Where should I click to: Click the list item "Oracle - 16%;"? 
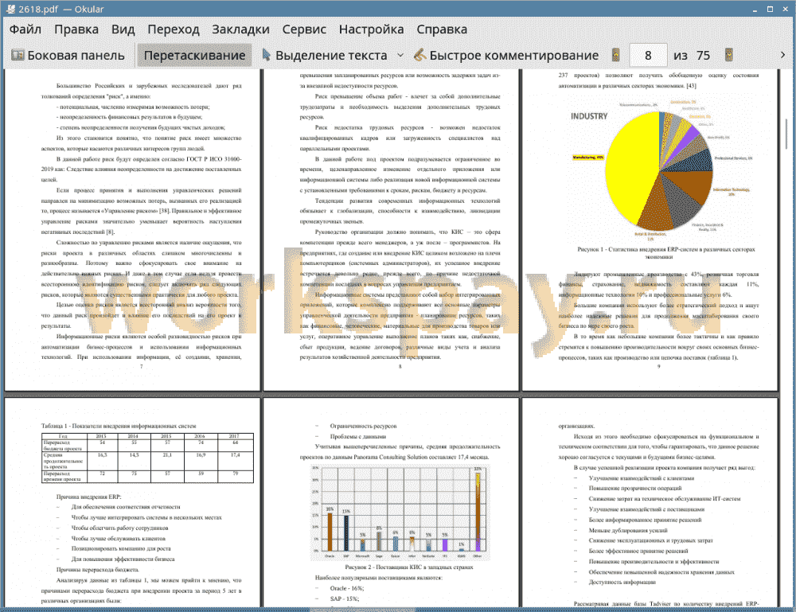point(347,588)
